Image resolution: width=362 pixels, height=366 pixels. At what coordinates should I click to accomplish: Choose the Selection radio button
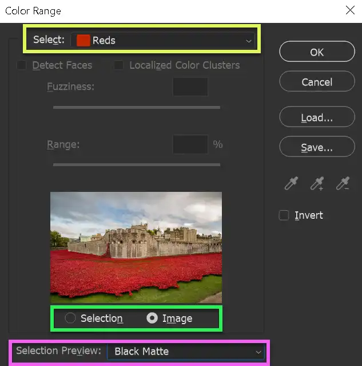tap(70, 318)
